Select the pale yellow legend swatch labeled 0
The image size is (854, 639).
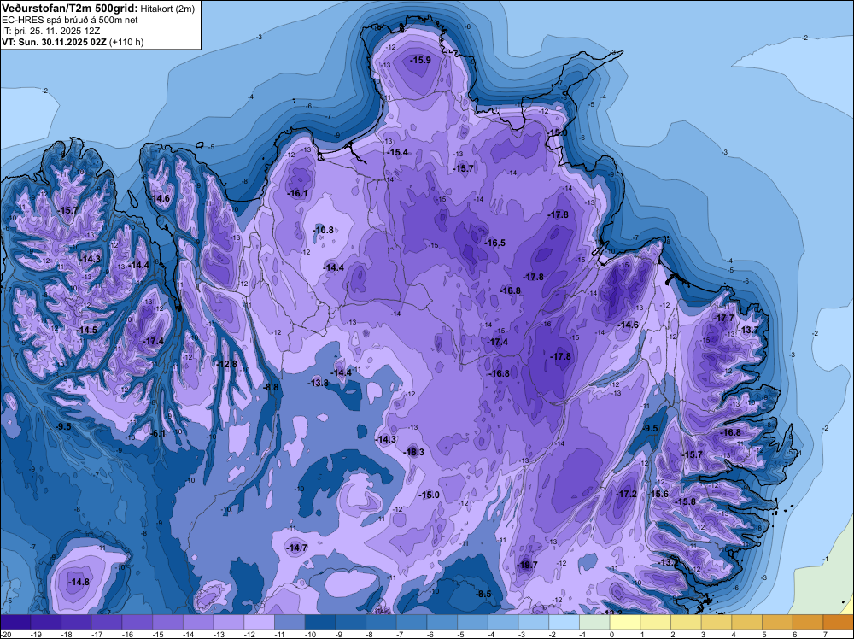[x=625, y=622]
